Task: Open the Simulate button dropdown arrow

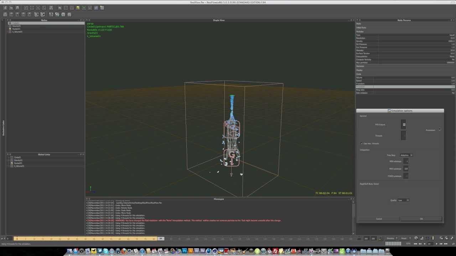Action: coord(397,238)
